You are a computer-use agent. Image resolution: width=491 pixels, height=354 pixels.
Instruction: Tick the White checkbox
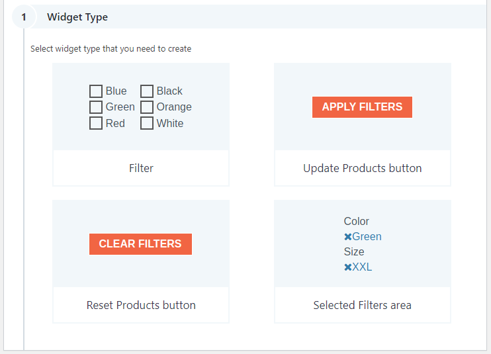tap(147, 124)
